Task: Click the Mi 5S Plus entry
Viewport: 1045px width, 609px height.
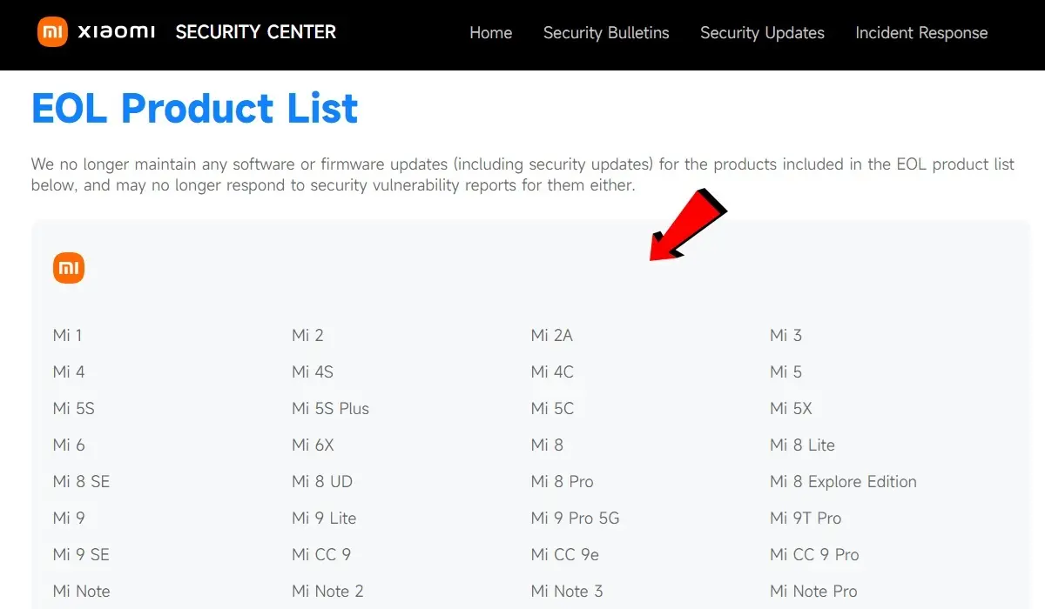Action: 330,408
